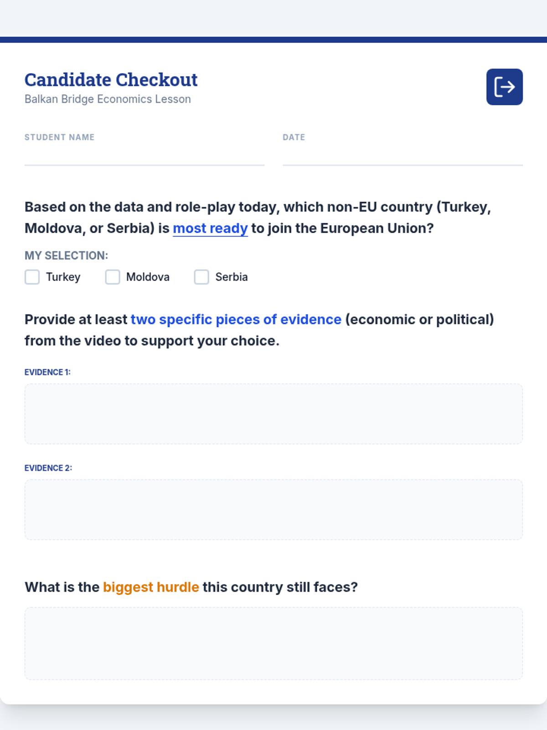Click the "MY SELECTION:" label

66,255
